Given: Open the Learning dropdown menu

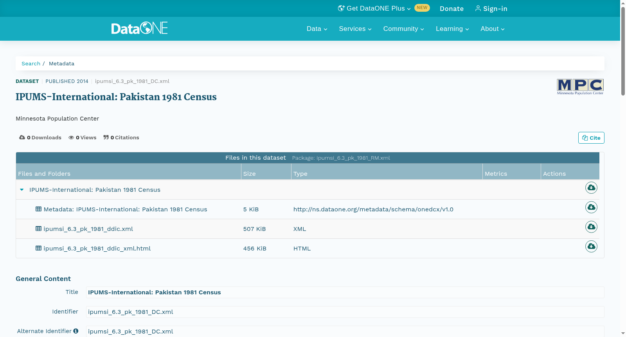Looking at the screenshot, I should (452, 29).
